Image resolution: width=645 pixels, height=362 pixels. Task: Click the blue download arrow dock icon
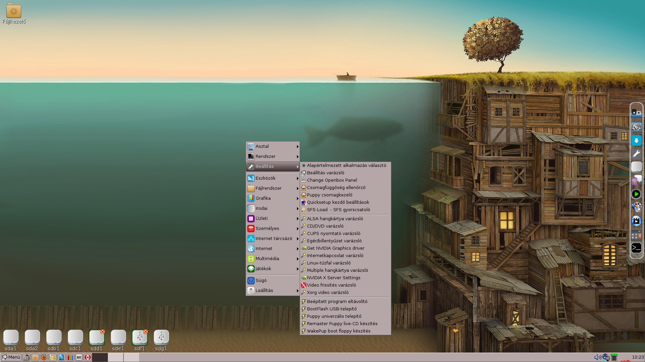(x=636, y=140)
